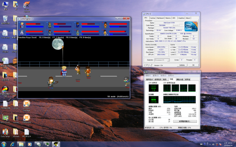The height and width of the screenshot is (147, 236).
Task: Open the movies folder on desktop
Action: pos(16,119)
